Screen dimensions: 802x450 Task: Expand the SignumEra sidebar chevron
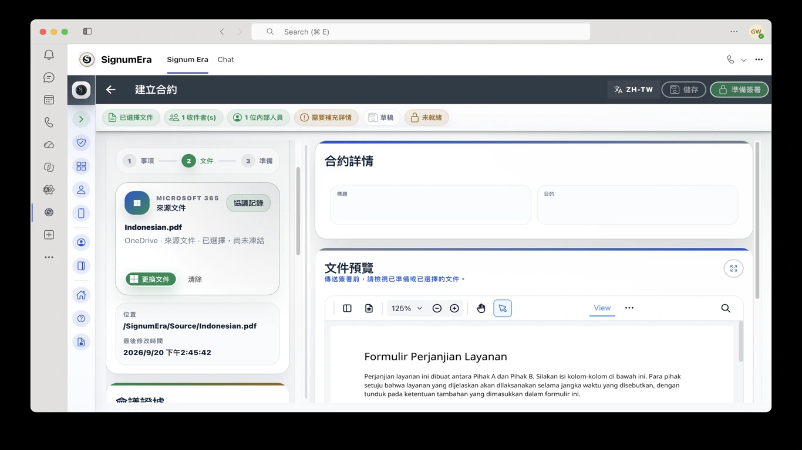click(x=81, y=119)
